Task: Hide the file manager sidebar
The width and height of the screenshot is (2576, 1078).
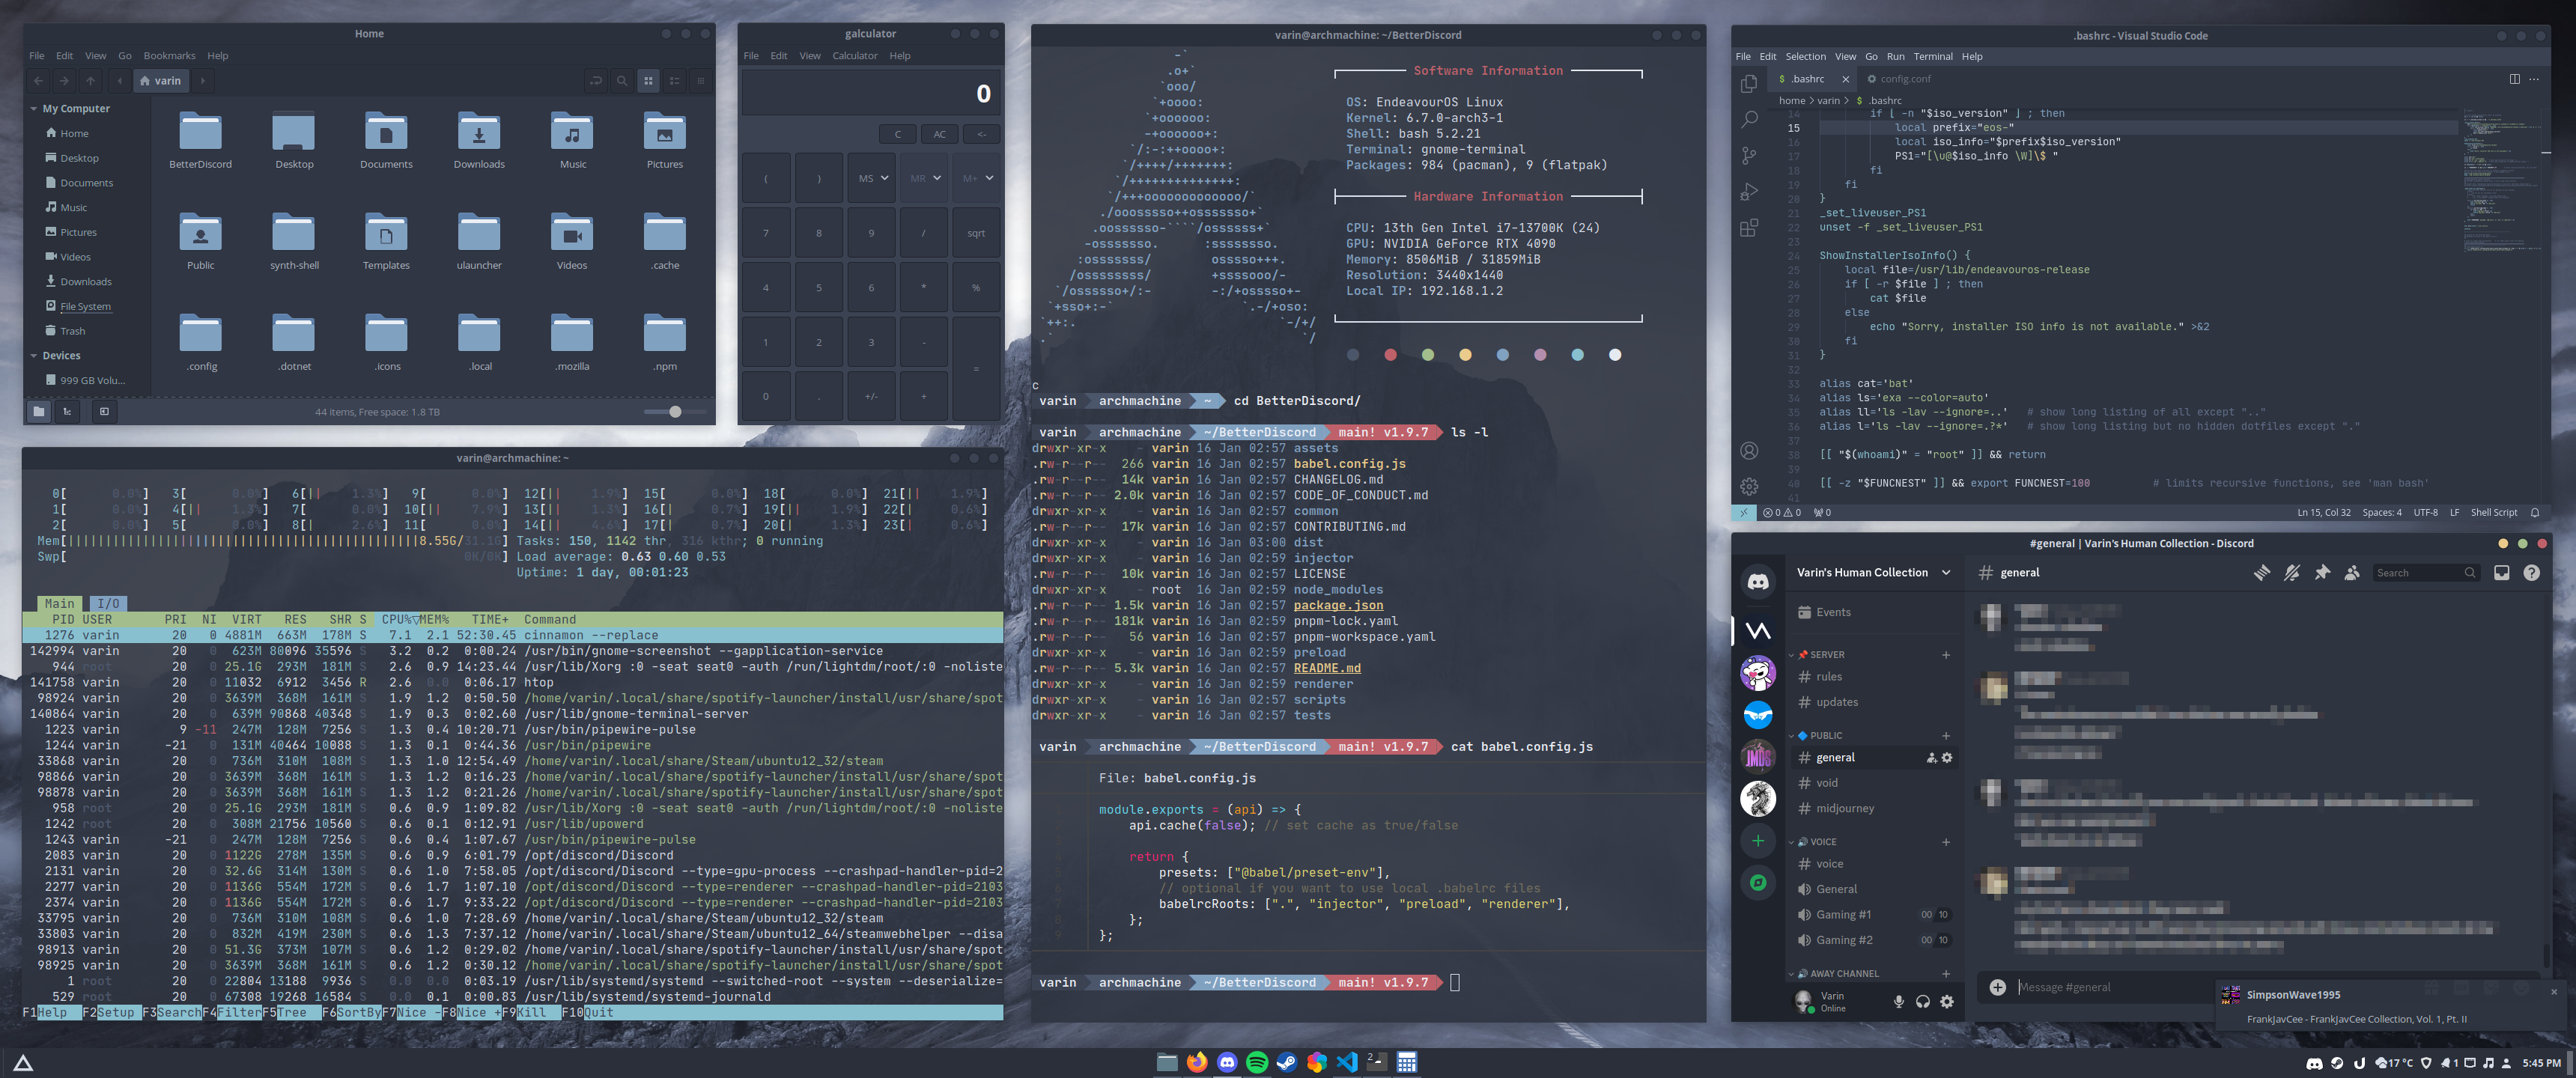Action: (x=104, y=411)
